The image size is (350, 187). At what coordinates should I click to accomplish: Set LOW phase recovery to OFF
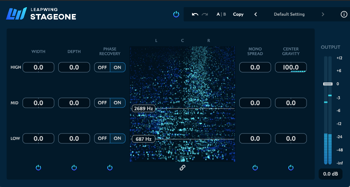102,138
